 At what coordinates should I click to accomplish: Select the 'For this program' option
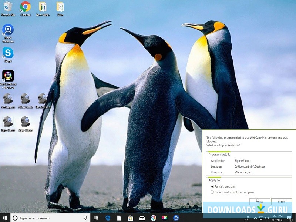point(213,187)
